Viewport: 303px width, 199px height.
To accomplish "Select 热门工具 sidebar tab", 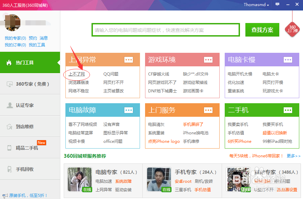I will tap(30, 63).
